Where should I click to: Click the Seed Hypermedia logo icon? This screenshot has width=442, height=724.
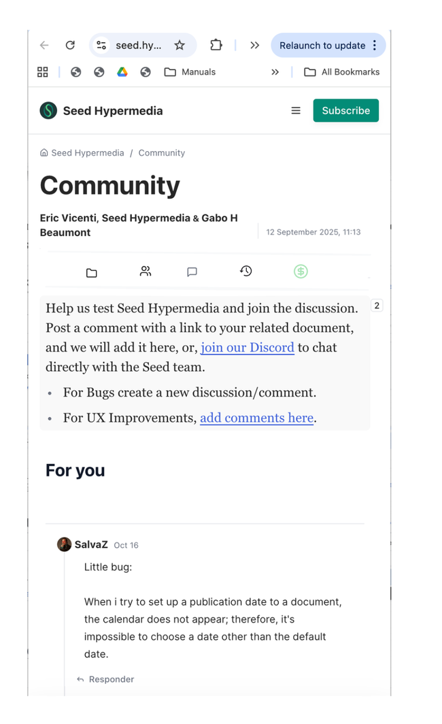(48, 111)
